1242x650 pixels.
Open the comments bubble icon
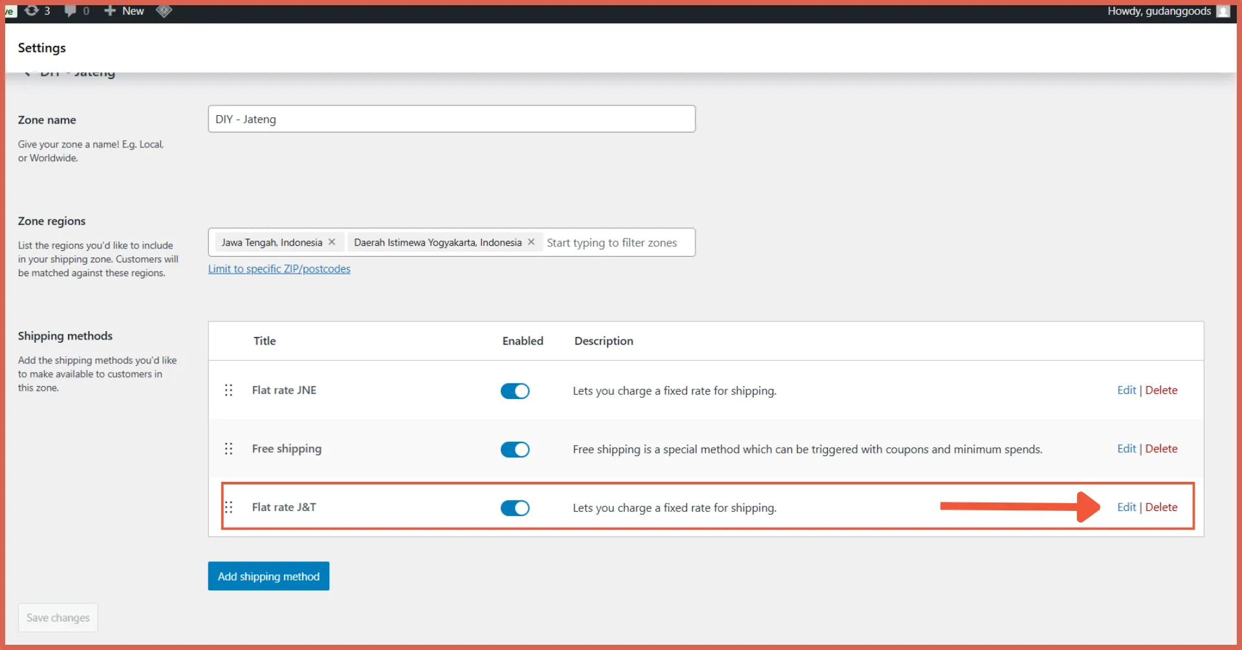(71, 11)
